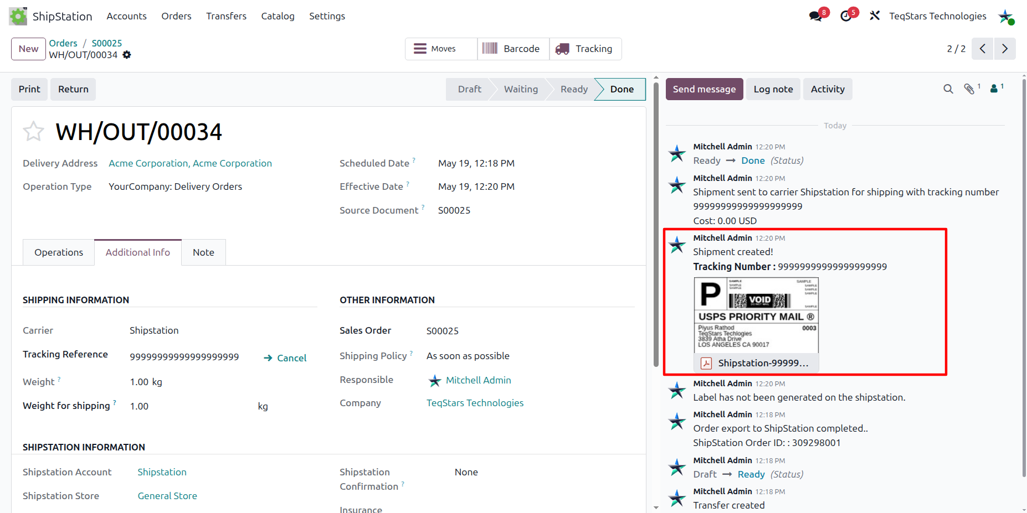Image resolution: width=1027 pixels, height=513 pixels.
Task: Click the New button
Action: tap(28, 49)
